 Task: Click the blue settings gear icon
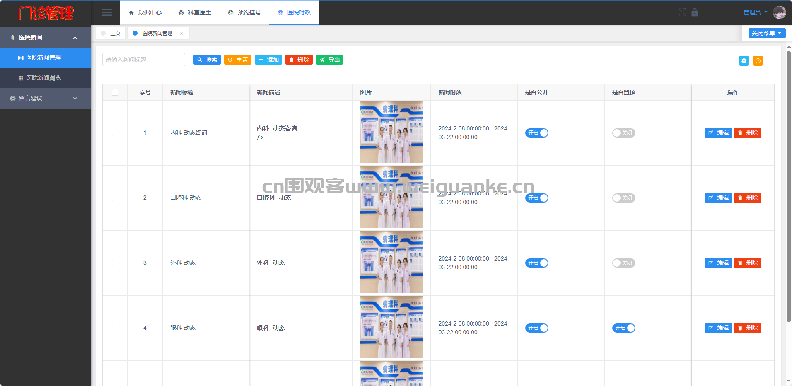pyautogui.click(x=744, y=61)
